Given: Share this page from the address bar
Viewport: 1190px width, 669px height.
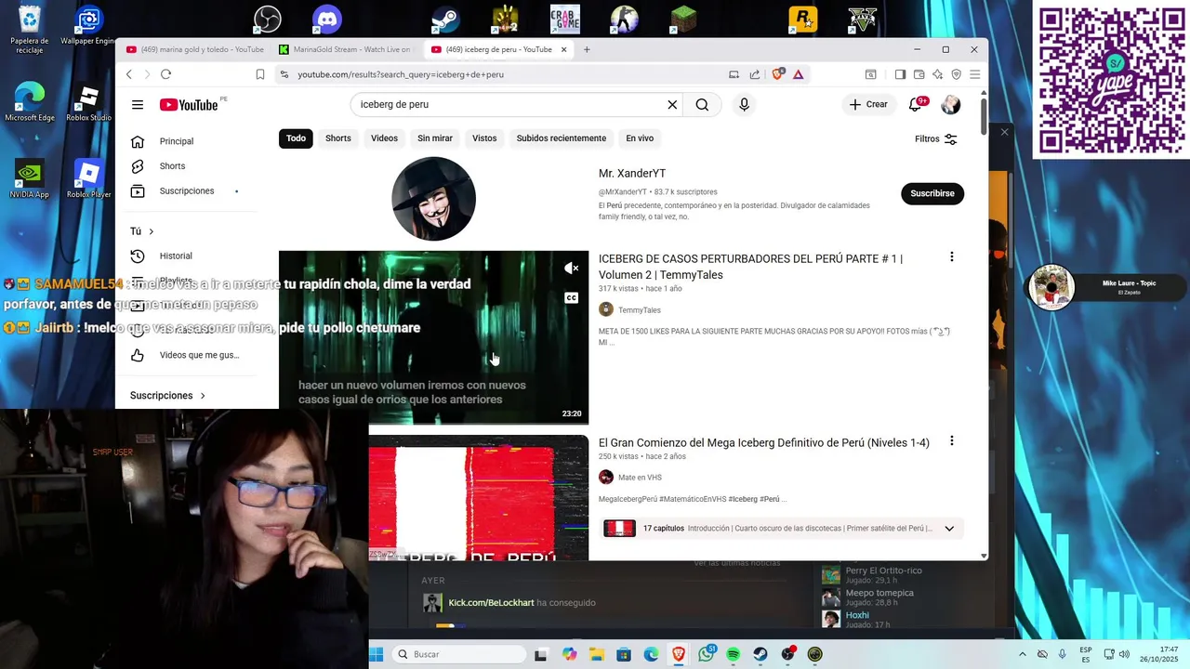Looking at the screenshot, I should click(x=755, y=74).
